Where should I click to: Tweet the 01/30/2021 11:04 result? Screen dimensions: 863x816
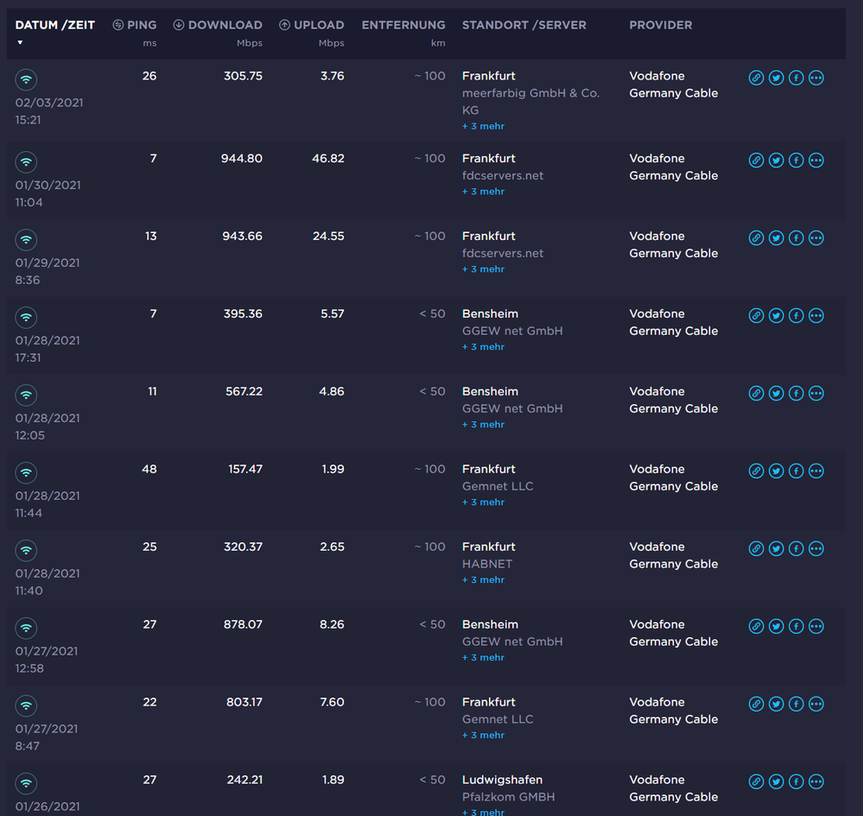[776, 160]
